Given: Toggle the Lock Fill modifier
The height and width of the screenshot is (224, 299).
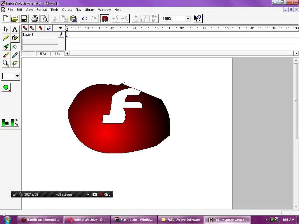Looking at the screenshot, I should pyautogui.click(x=5, y=122).
